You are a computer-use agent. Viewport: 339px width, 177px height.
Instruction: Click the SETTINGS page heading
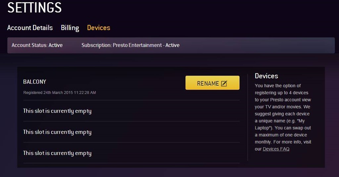point(34,8)
